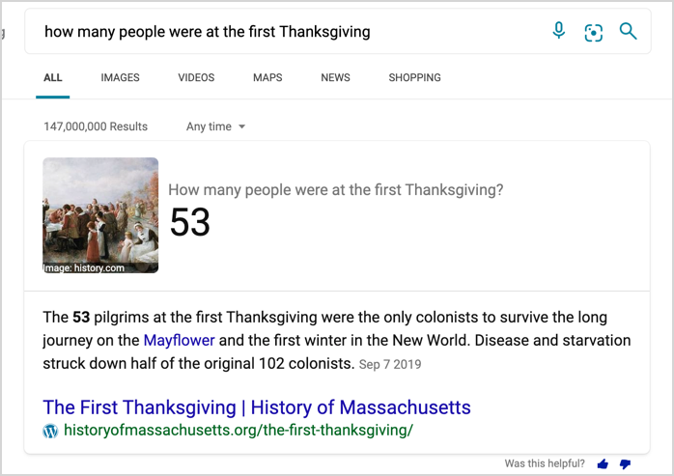Click inside the search query field
Screen dimensions: 674x476
click(290, 32)
